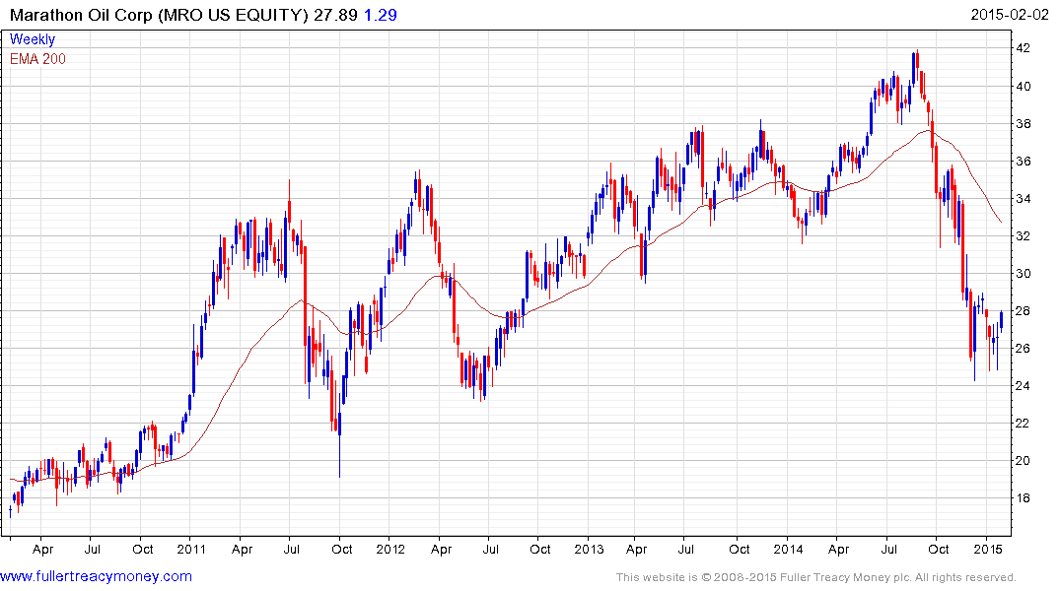1060x591 pixels.
Task: Click the 22 price axis label
Action: click(1023, 423)
